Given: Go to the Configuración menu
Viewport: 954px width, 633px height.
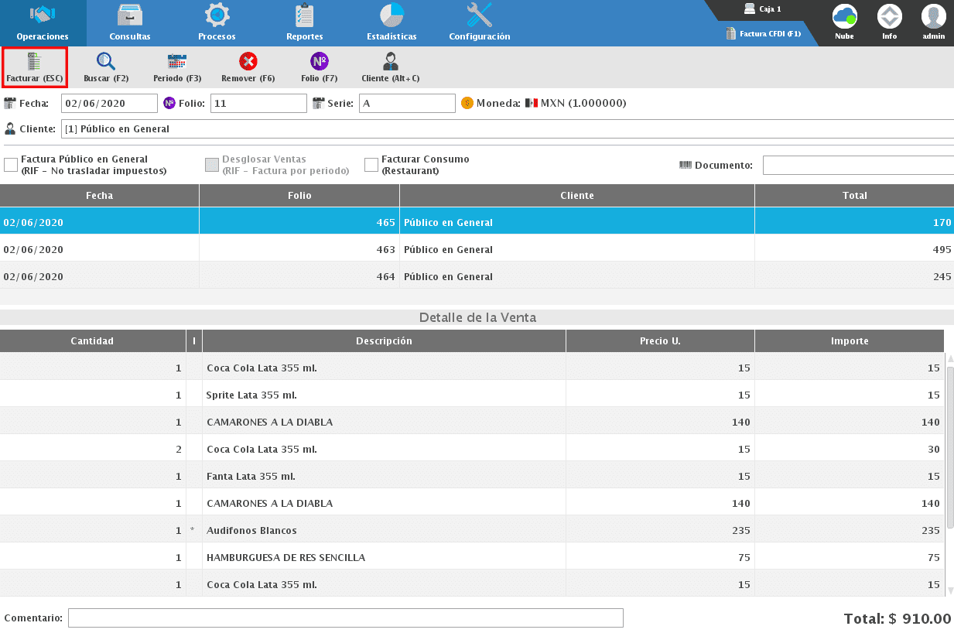Looking at the screenshot, I should [x=479, y=23].
